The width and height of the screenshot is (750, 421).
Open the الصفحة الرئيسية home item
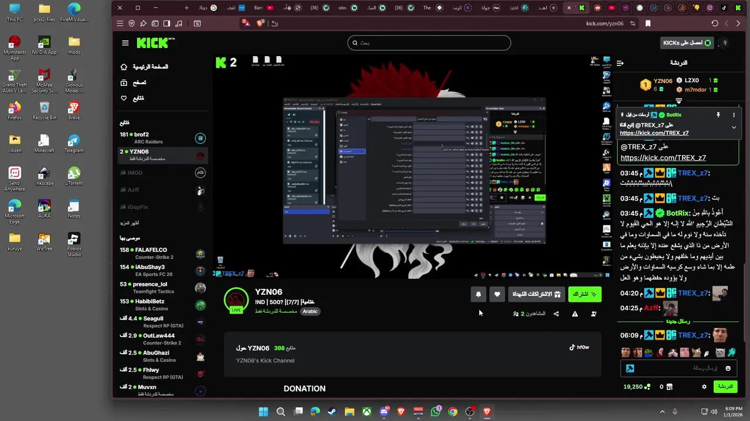coord(144,67)
